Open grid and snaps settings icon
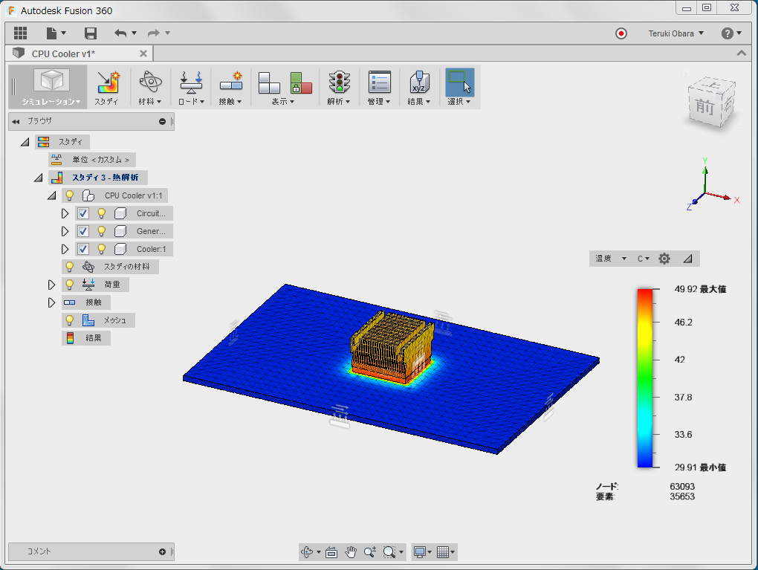758x570 pixels. pos(443,551)
